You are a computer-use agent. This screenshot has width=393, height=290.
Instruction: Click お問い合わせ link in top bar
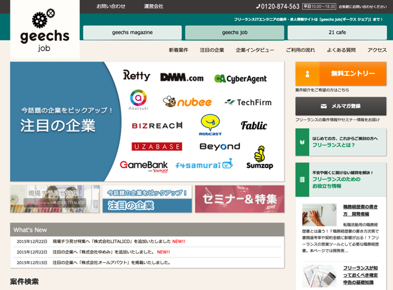click(x=111, y=6)
